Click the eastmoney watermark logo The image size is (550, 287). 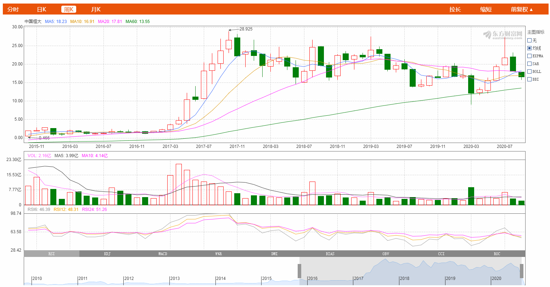tap(503, 35)
